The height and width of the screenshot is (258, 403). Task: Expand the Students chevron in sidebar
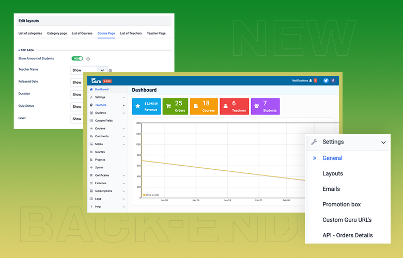pos(123,113)
